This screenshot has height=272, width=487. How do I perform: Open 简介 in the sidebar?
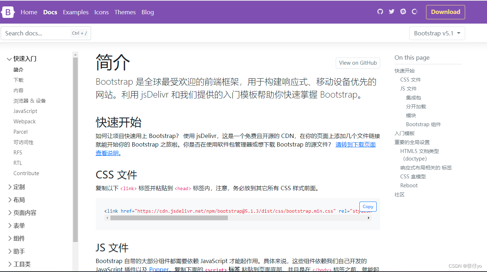(x=18, y=70)
